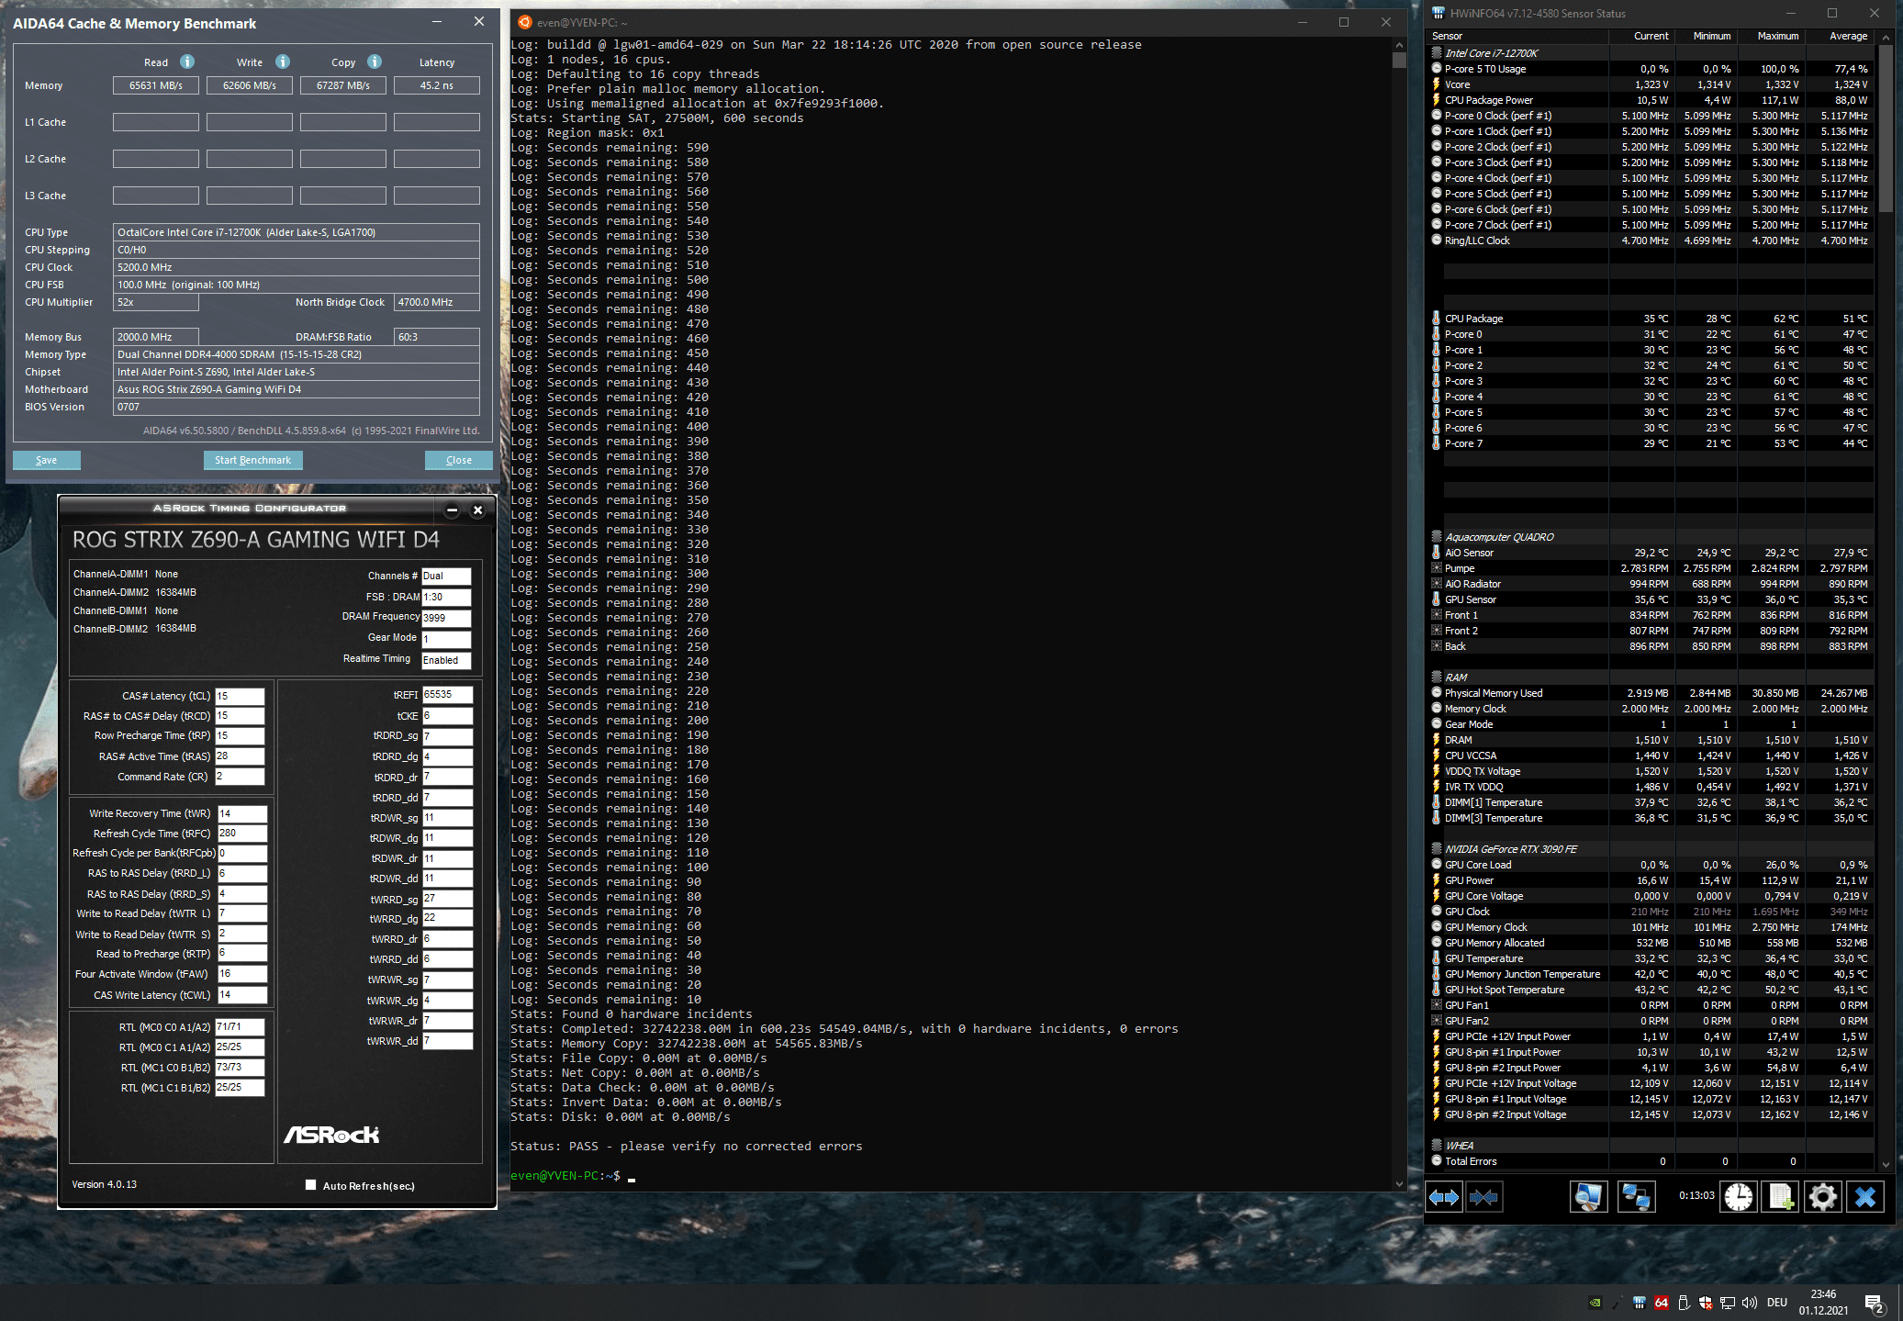
Task: Click DRAM Frequency field showing 3999
Action: [446, 618]
